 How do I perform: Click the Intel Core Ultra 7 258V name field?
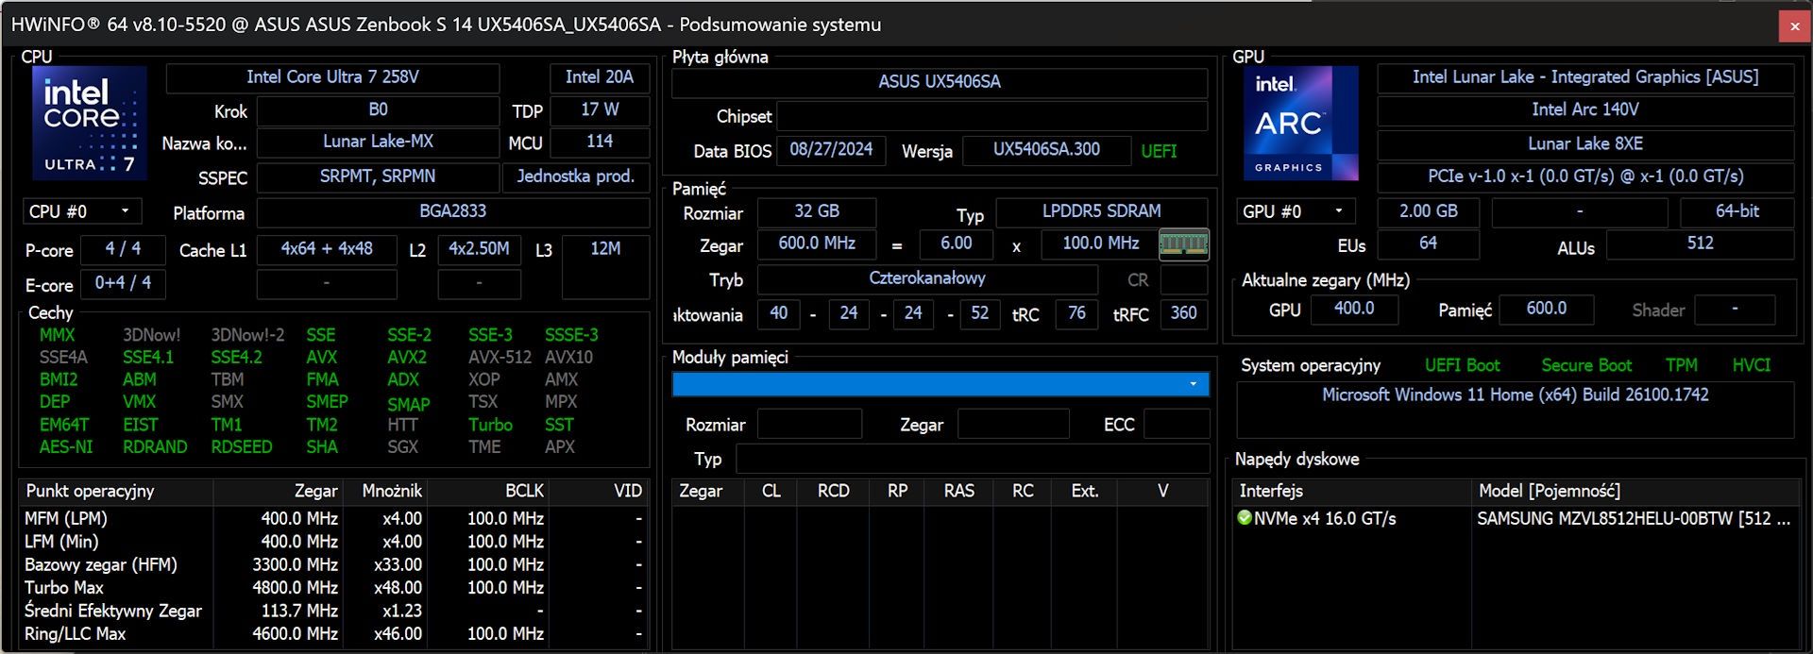tap(332, 77)
